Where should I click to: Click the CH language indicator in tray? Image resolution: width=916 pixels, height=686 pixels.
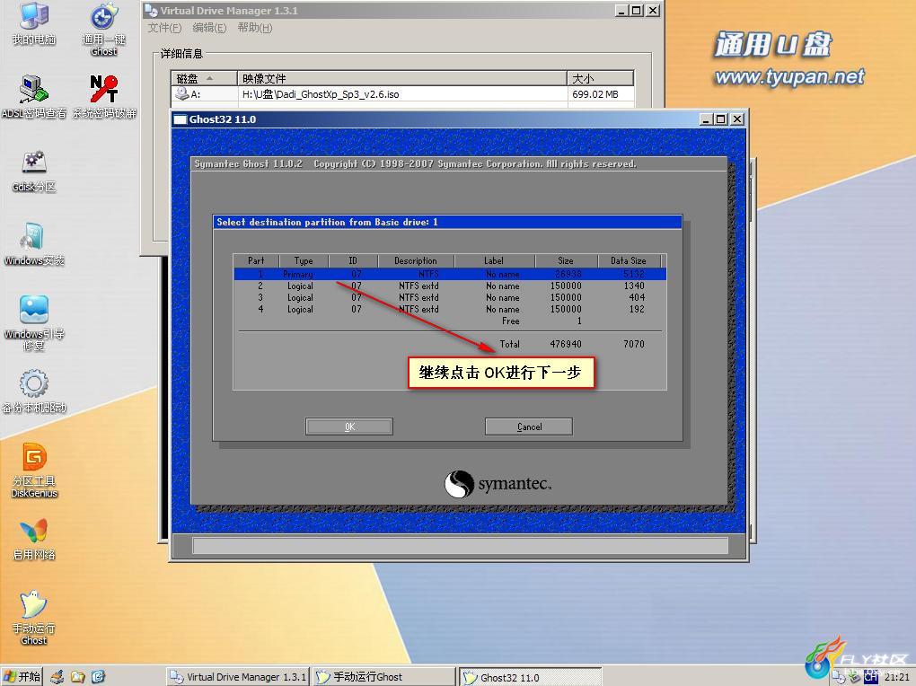click(x=870, y=677)
